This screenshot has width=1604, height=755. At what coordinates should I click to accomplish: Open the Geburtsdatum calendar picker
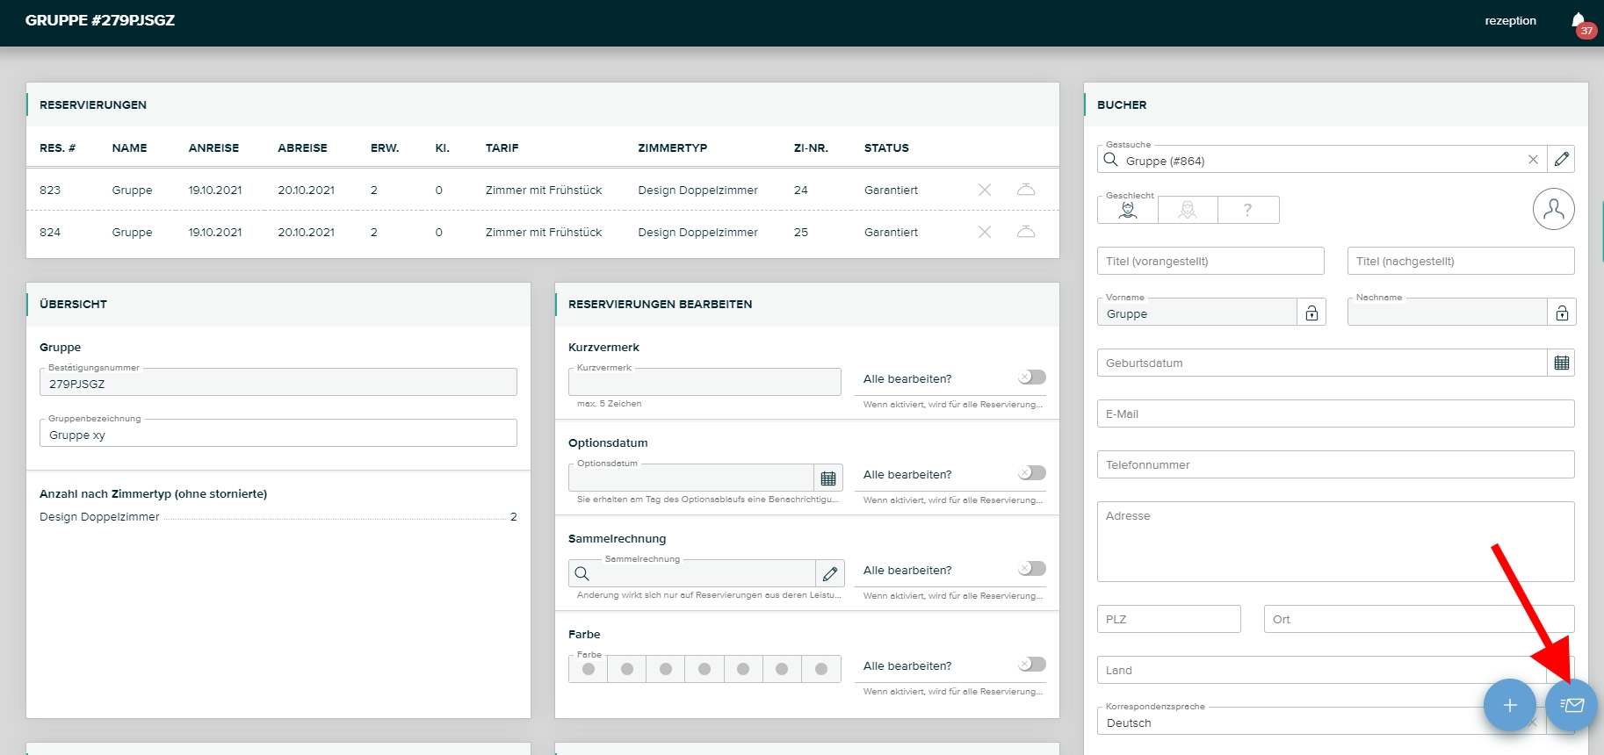pyautogui.click(x=1561, y=363)
